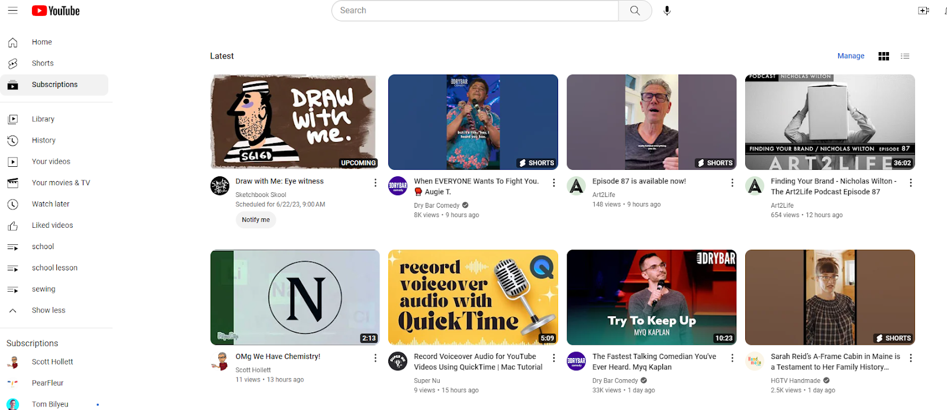This screenshot has width=947, height=410.
Task: Click the Manage subscriptions link
Action: pos(851,56)
